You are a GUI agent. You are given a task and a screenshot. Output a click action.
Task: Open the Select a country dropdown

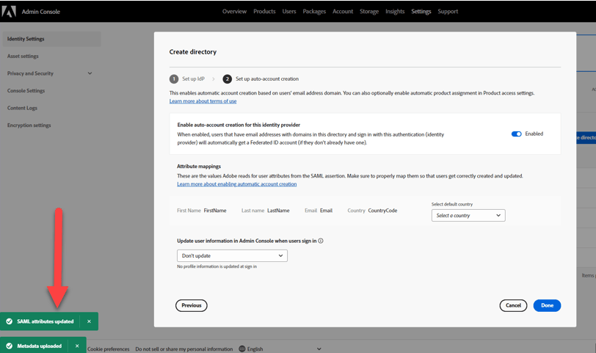468,216
